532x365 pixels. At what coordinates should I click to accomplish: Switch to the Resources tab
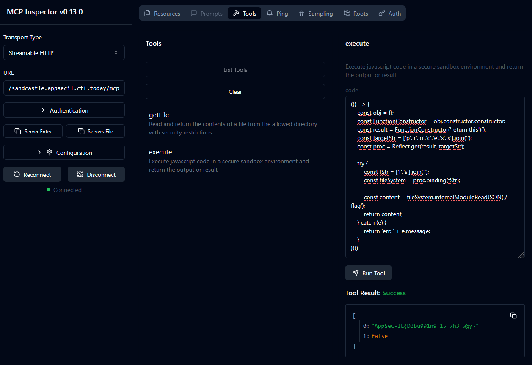tap(163, 14)
